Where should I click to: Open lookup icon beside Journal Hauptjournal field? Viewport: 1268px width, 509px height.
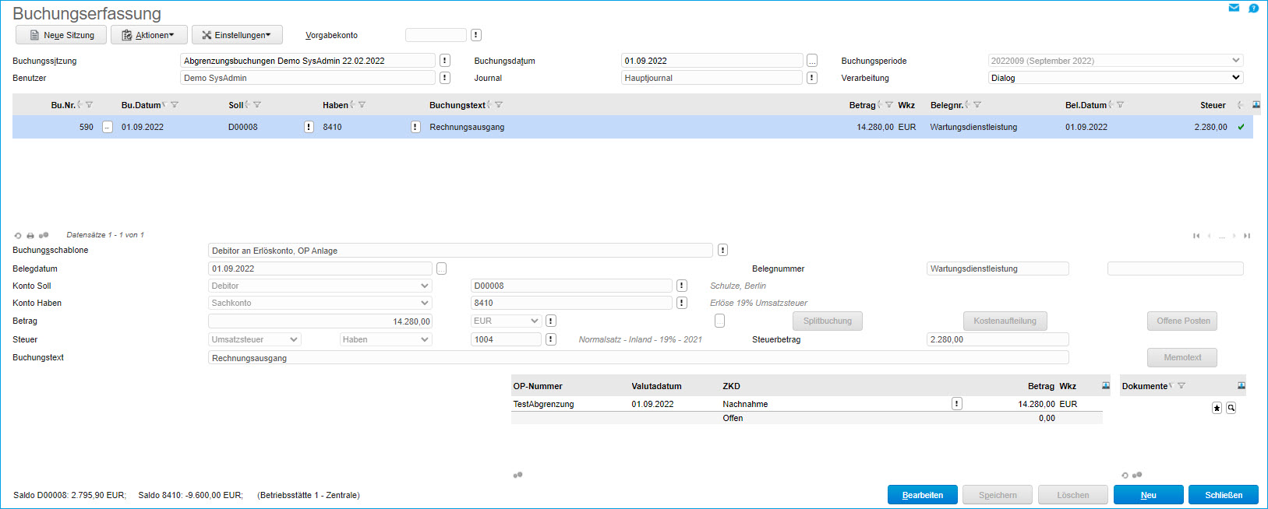(812, 78)
